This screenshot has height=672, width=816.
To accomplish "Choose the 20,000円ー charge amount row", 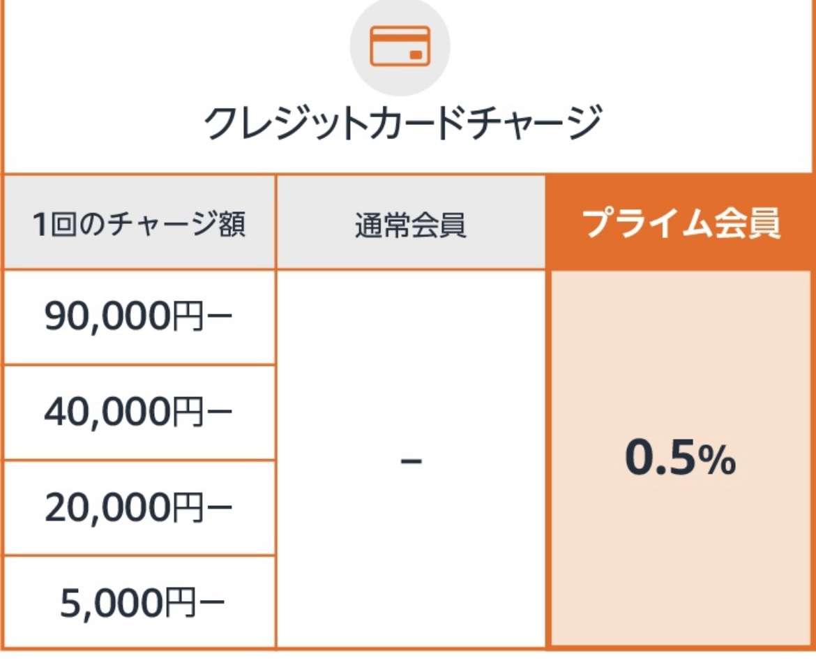I will pyautogui.click(x=139, y=508).
